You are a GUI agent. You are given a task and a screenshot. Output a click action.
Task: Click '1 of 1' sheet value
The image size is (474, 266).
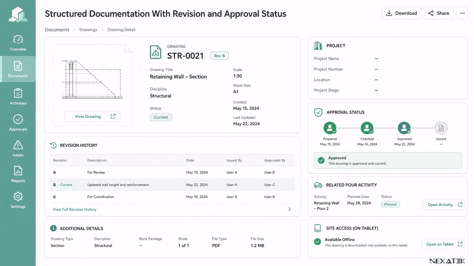[x=184, y=246]
